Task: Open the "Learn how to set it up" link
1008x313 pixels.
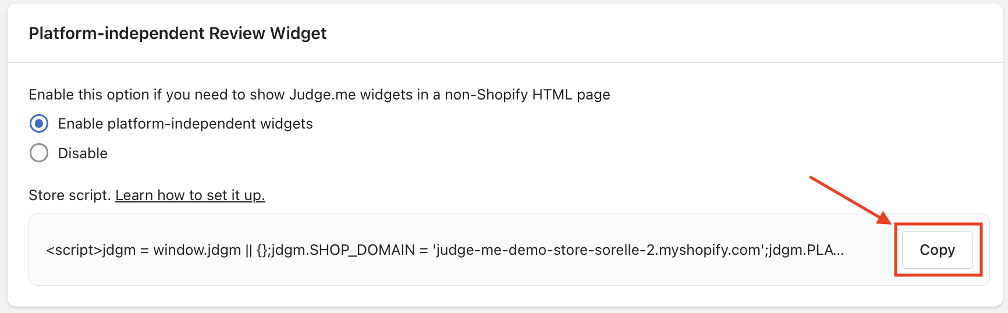Action: pyautogui.click(x=190, y=195)
